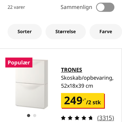Toggle the Sammenlign compare switch
122x122 pixels.
tap(105, 7)
